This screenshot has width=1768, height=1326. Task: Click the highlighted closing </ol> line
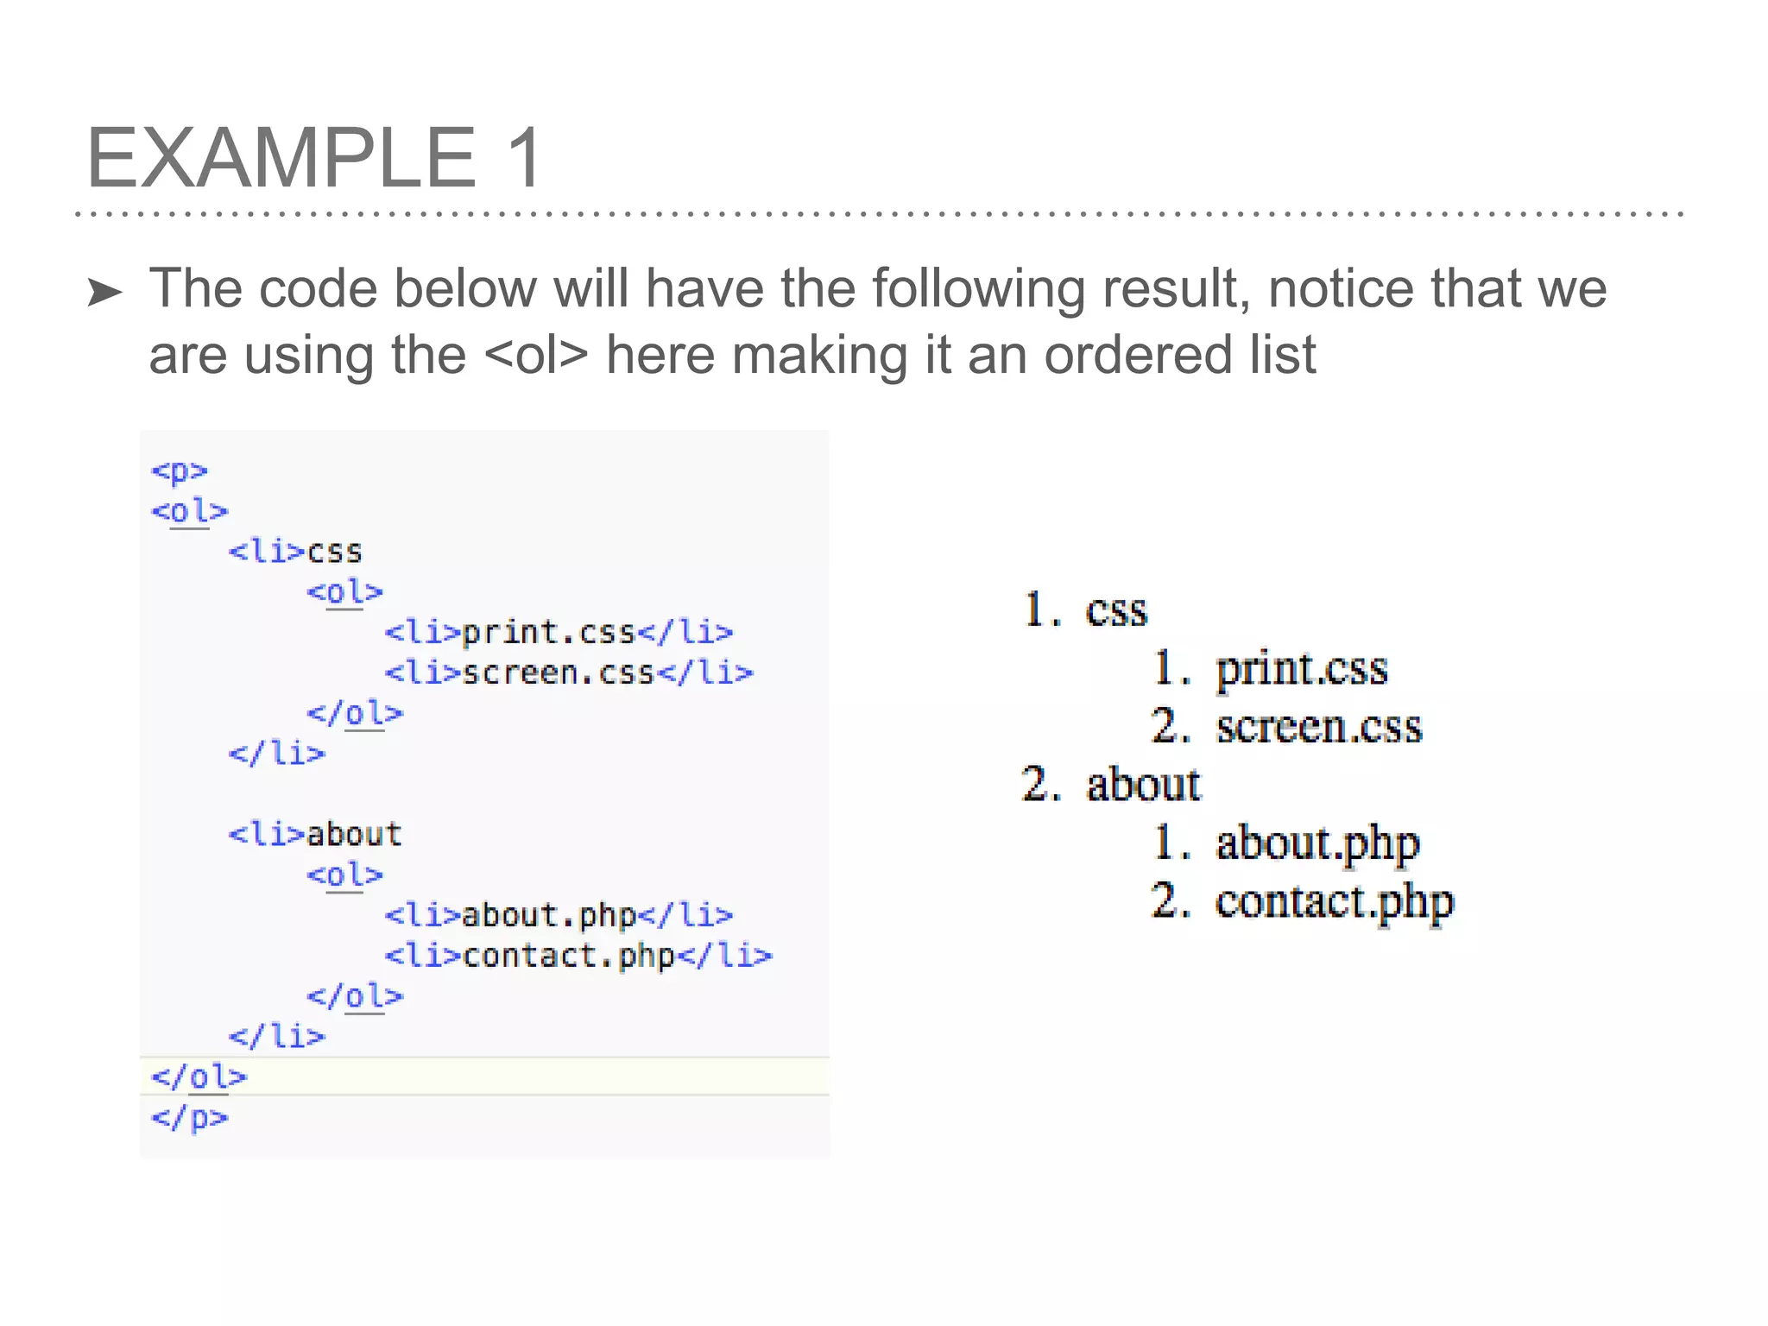pos(484,1077)
